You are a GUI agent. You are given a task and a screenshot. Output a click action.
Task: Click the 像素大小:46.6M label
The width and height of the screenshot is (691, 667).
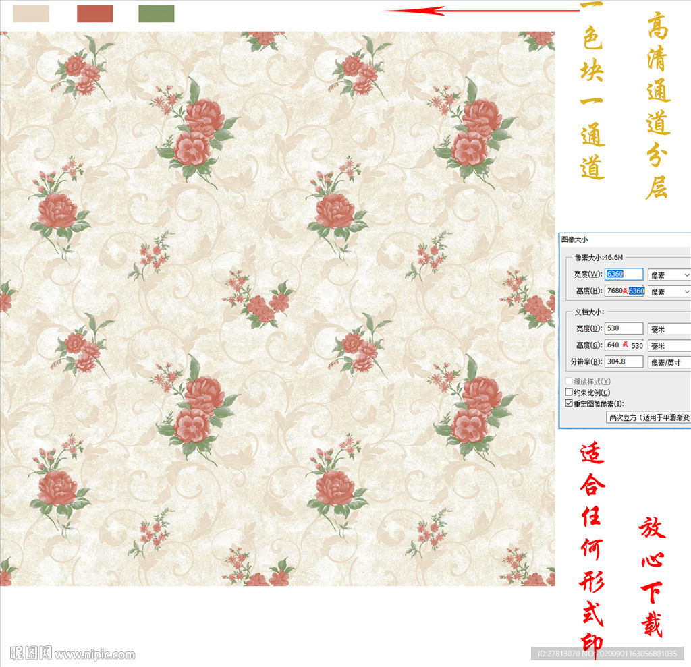pyautogui.click(x=599, y=257)
